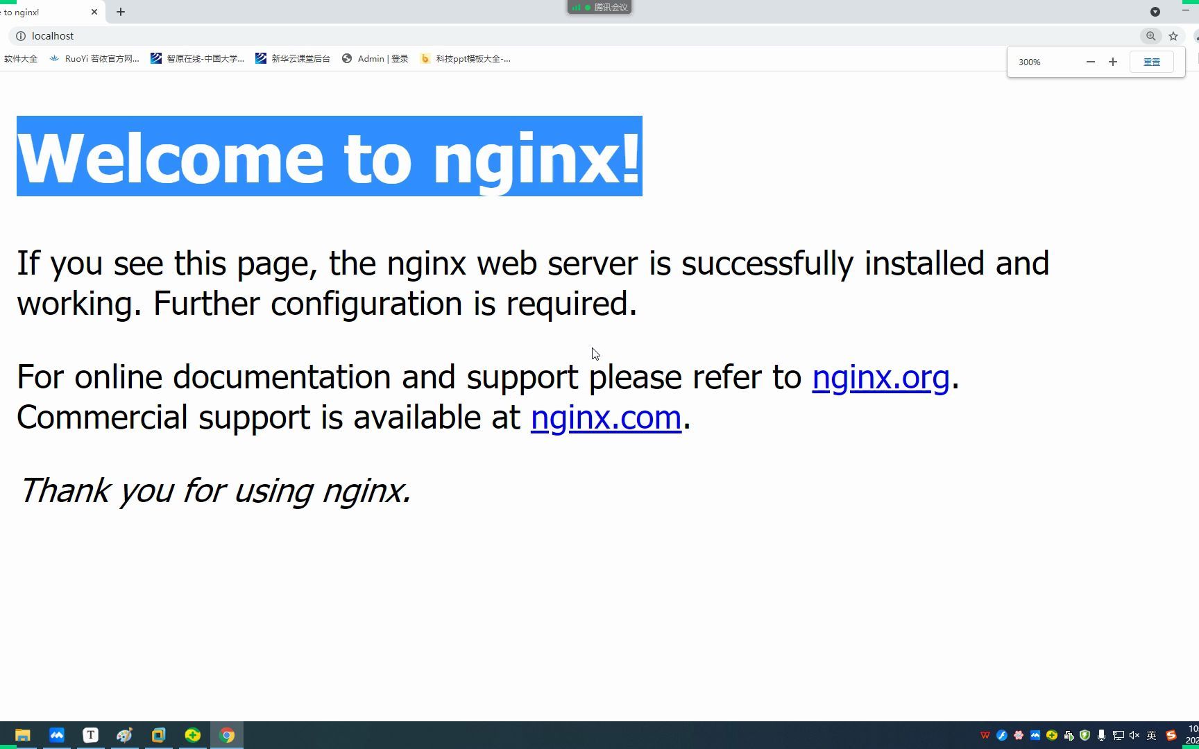Open the 360 green-plus app in taskbar

pyautogui.click(x=193, y=735)
